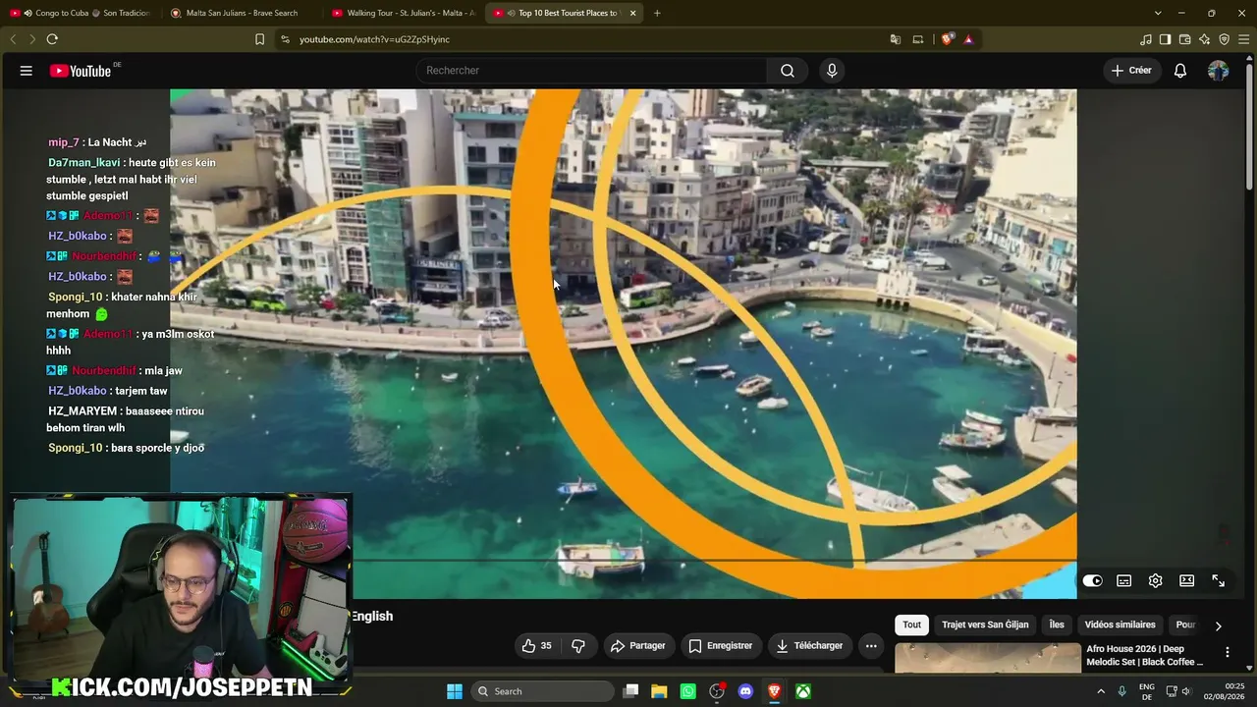Switch the player to theater mode

pyautogui.click(x=1187, y=581)
